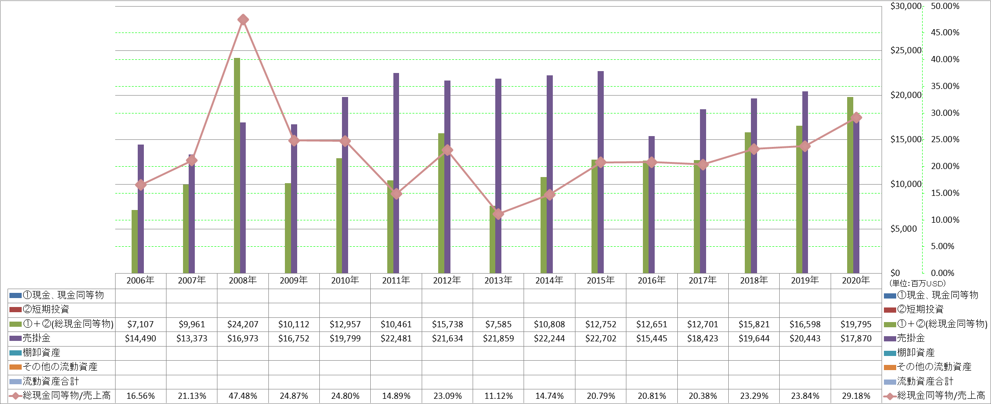This screenshot has width=991, height=404.
Task: Click the $16,598 cell for 2019年
Action: (x=805, y=324)
